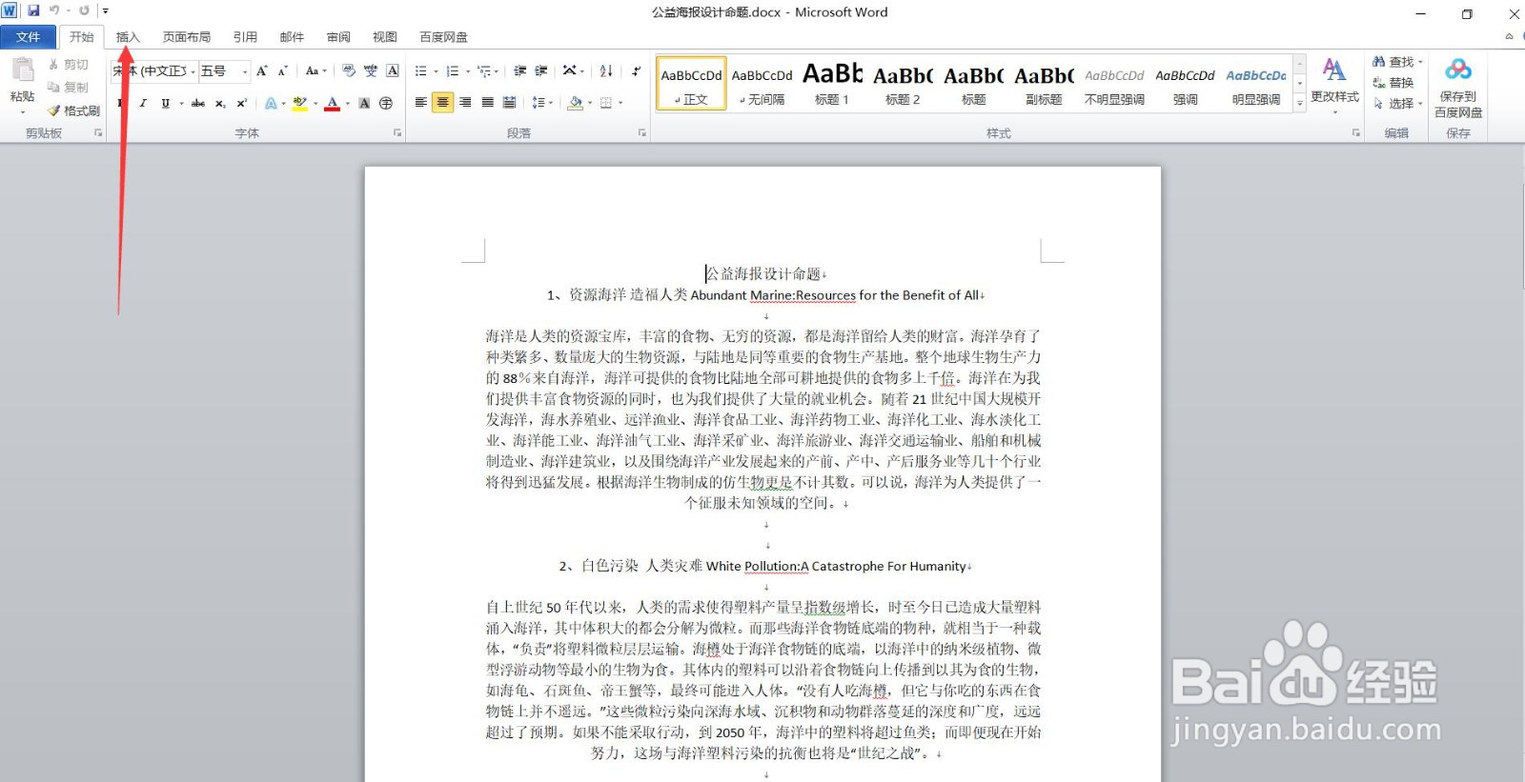1525x782 pixels.
Task: Open the font size combo box (五号)
Action: [223, 71]
